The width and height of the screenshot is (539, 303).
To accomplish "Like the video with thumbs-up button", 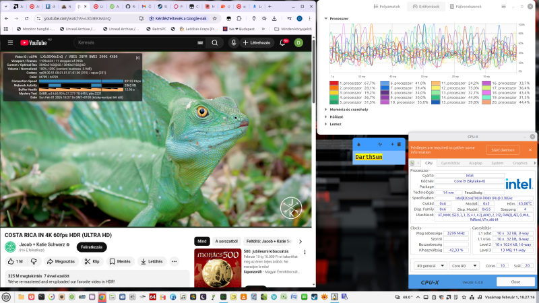I will pos(15,261).
